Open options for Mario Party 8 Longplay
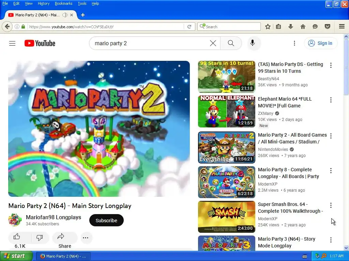Viewport: 349px width, 261px height. (331, 171)
